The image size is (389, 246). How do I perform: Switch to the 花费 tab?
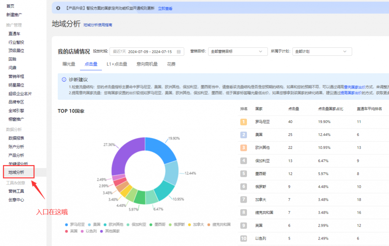click(171, 64)
